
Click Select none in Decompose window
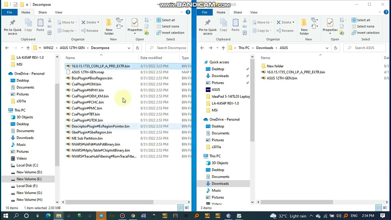[x=168, y=26]
